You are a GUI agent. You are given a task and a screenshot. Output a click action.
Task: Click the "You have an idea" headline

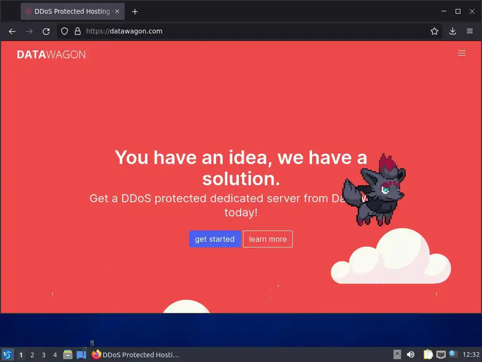[x=241, y=168]
